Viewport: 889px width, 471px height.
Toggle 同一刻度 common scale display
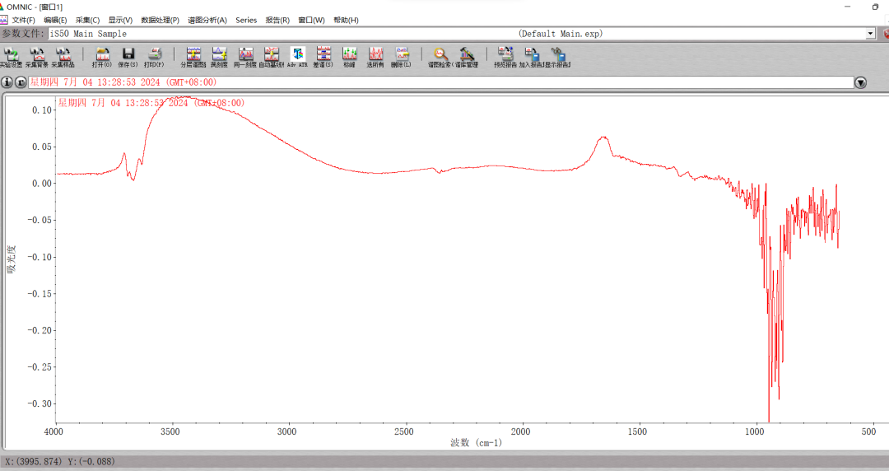click(x=245, y=56)
